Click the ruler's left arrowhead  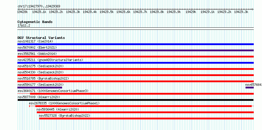coord(18,9)
